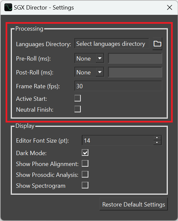178x221 pixels.
Task: Disable the Dark Mode checkbox
Action: pos(85,152)
